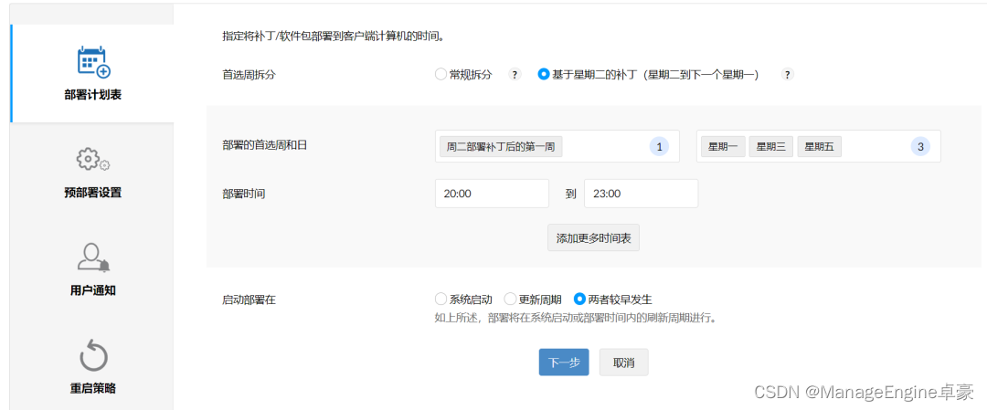Select the 系统启动 radio option
Viewport: 987px width, 410px height.
(x=440, y=300)
